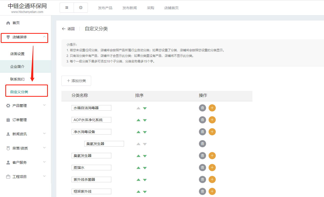Open 订单管理 in the sidebar
This screenshot has width=324, height=197.
(x=19, y=120)
